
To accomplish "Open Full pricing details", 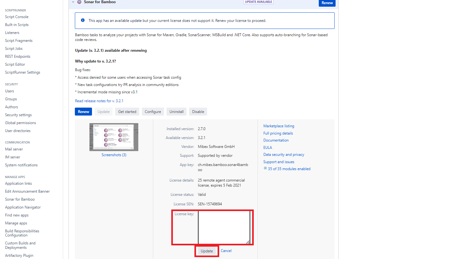I will 278,133.
